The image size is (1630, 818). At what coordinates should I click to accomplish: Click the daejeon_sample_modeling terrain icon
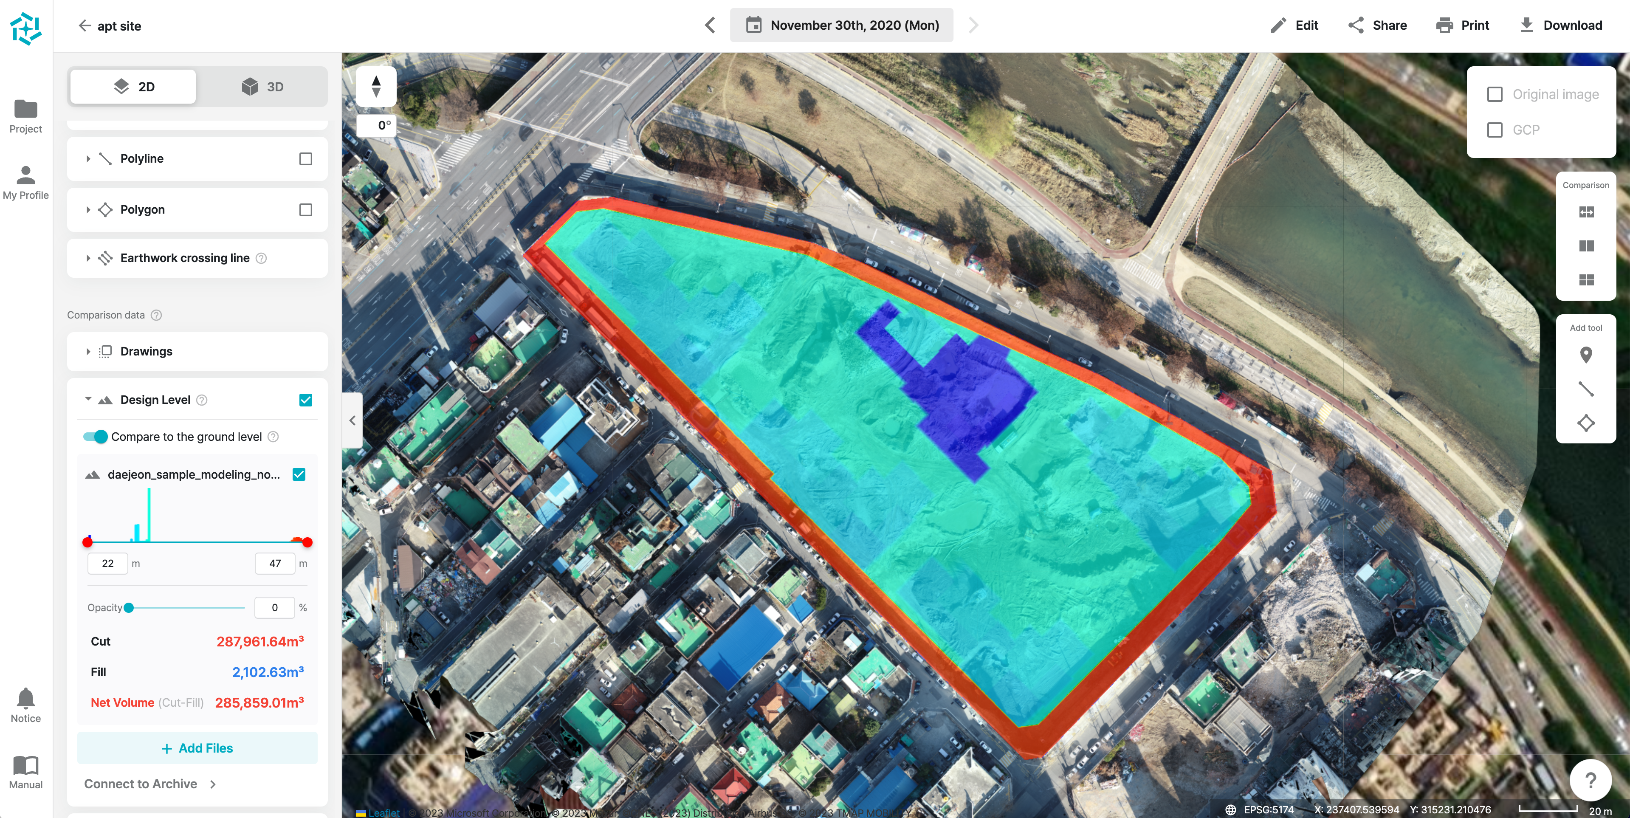93,474
